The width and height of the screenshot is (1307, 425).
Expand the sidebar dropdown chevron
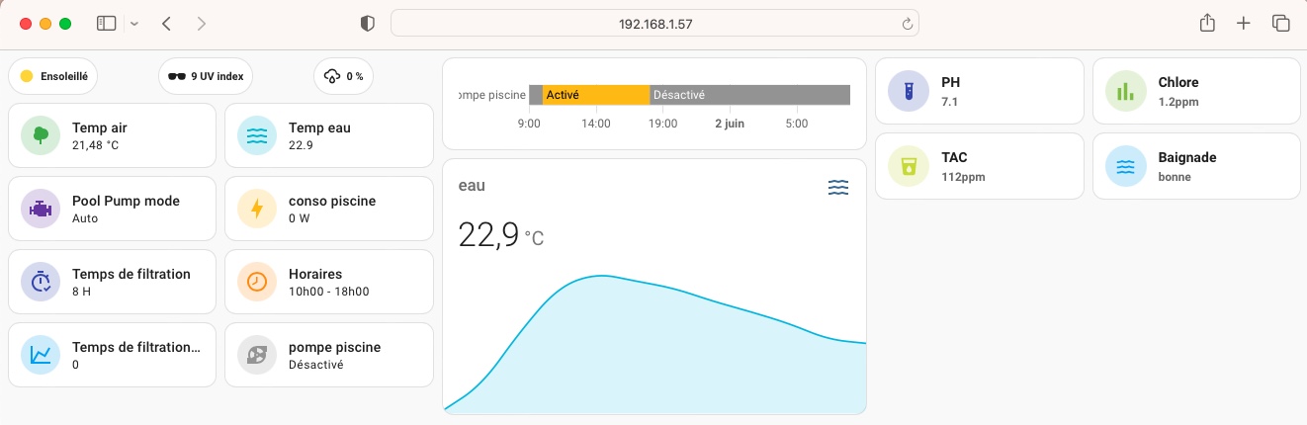134,23
